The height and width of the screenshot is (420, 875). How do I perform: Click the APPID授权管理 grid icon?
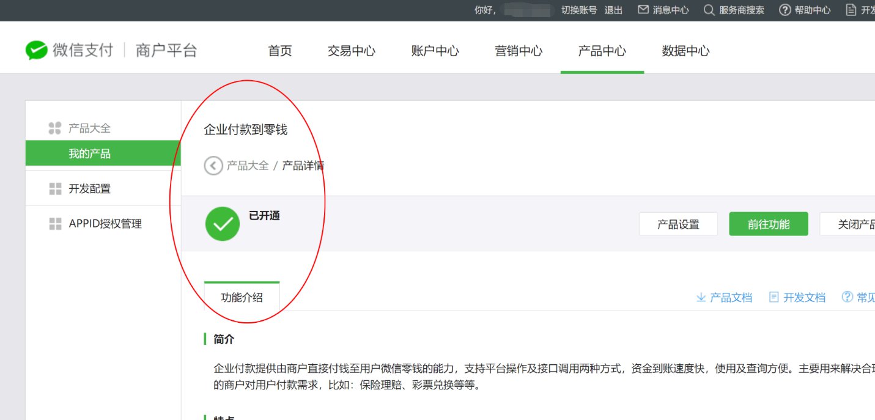(x=55, y=224)
